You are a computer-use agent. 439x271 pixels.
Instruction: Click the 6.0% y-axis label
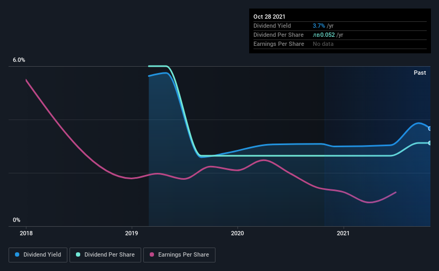point(19,60)
